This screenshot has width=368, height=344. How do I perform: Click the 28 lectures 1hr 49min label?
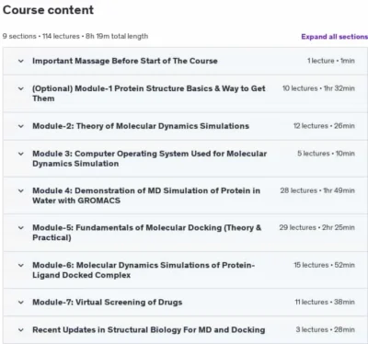pyautogui.click(x=317, y=190)
